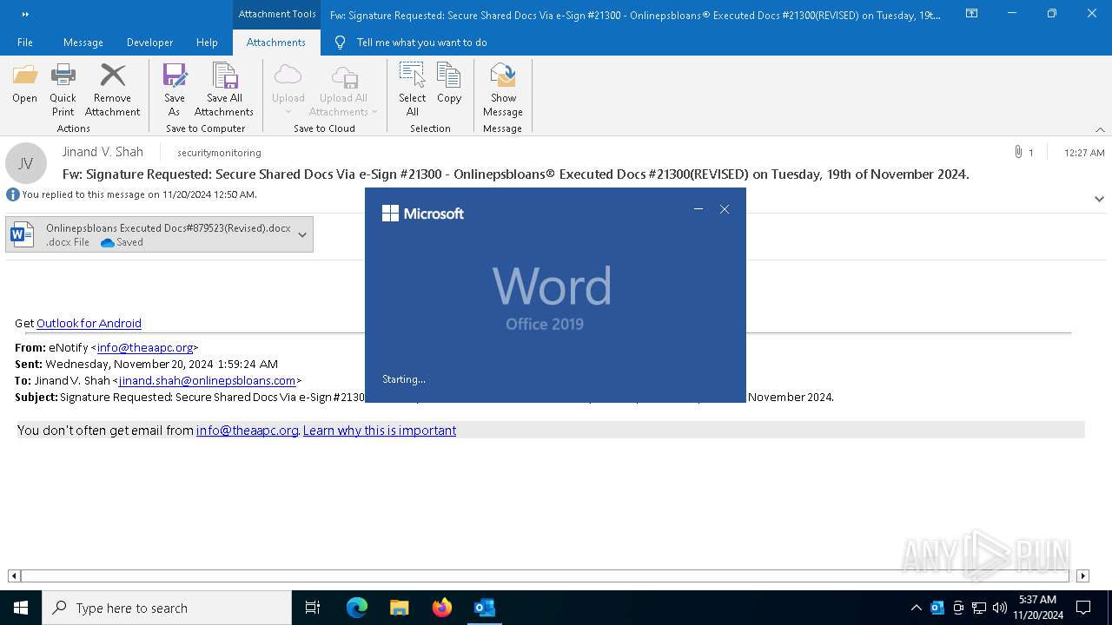Switch to Outlook taskbar icon
The image size is (1112, 625).
click(x=484, y=608)
